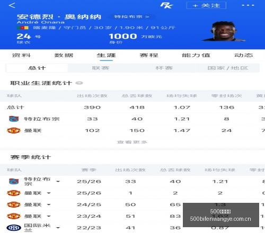Tap the 总丢球数 header in career table
Viewport: 265px width, 233px height.
(137, 96)
